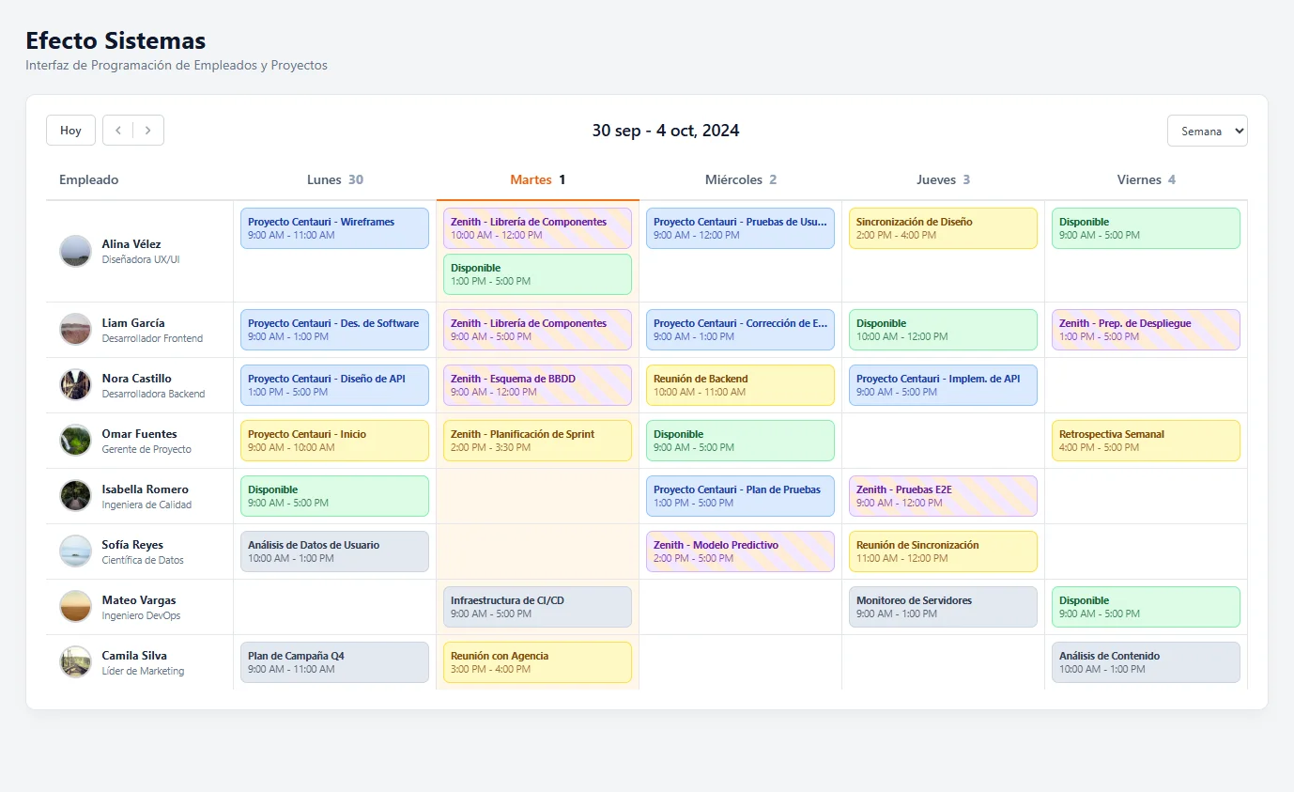Click Nora Castillo's profile picture
This screenshot has width=1294, height=792.
click(x=75, y=385)
